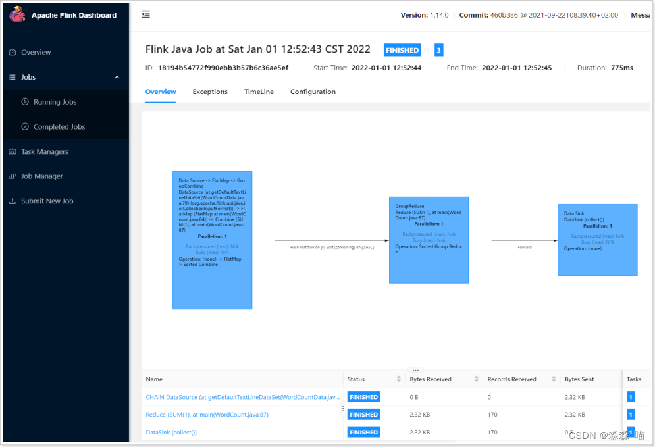
Task: Click the Bytes Sent column header
Action: pyautogui.click(x=579, y=379)
